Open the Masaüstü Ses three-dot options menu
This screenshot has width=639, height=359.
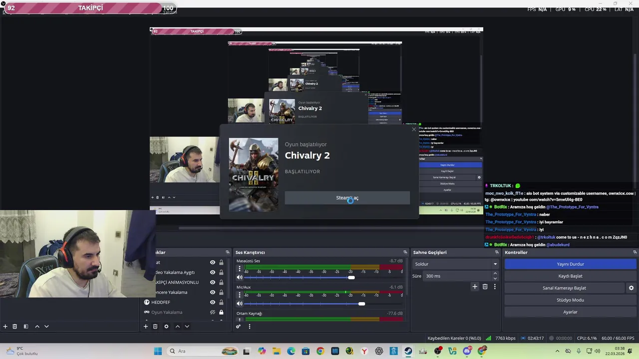[x=240, y=269]
